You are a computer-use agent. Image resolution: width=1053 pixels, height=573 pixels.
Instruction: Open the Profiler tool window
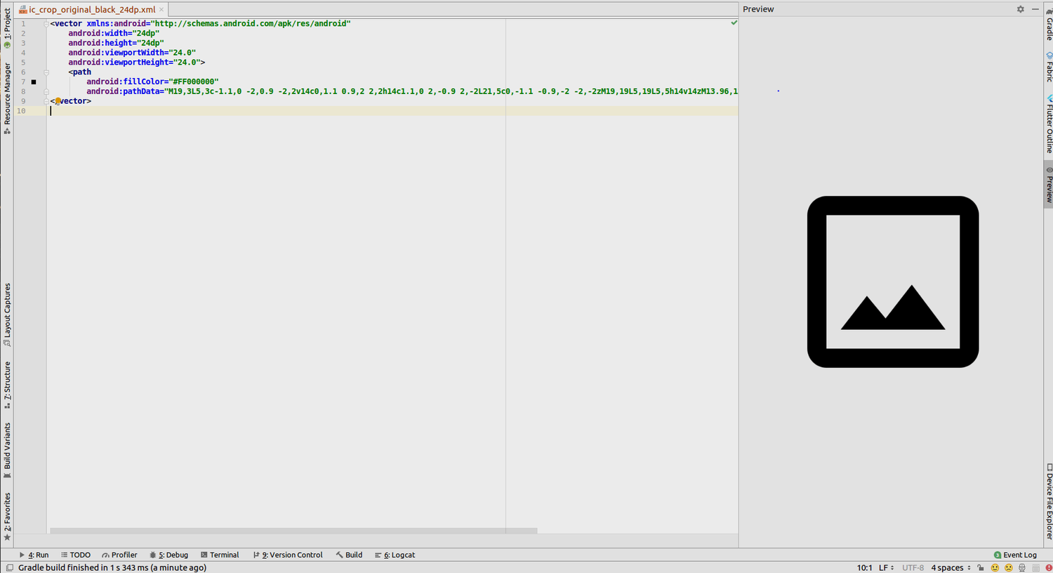(x=119, y=555)
